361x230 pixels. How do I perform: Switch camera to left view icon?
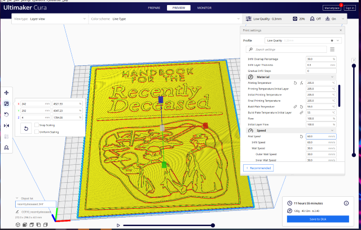pyautogui.click(x=39, y=225)
